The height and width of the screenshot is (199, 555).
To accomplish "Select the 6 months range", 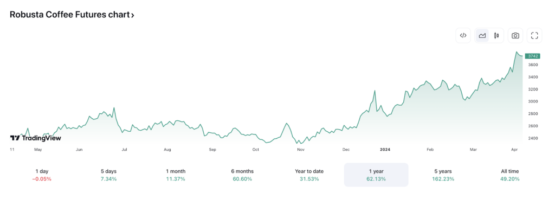I will [x=242, y=175].
